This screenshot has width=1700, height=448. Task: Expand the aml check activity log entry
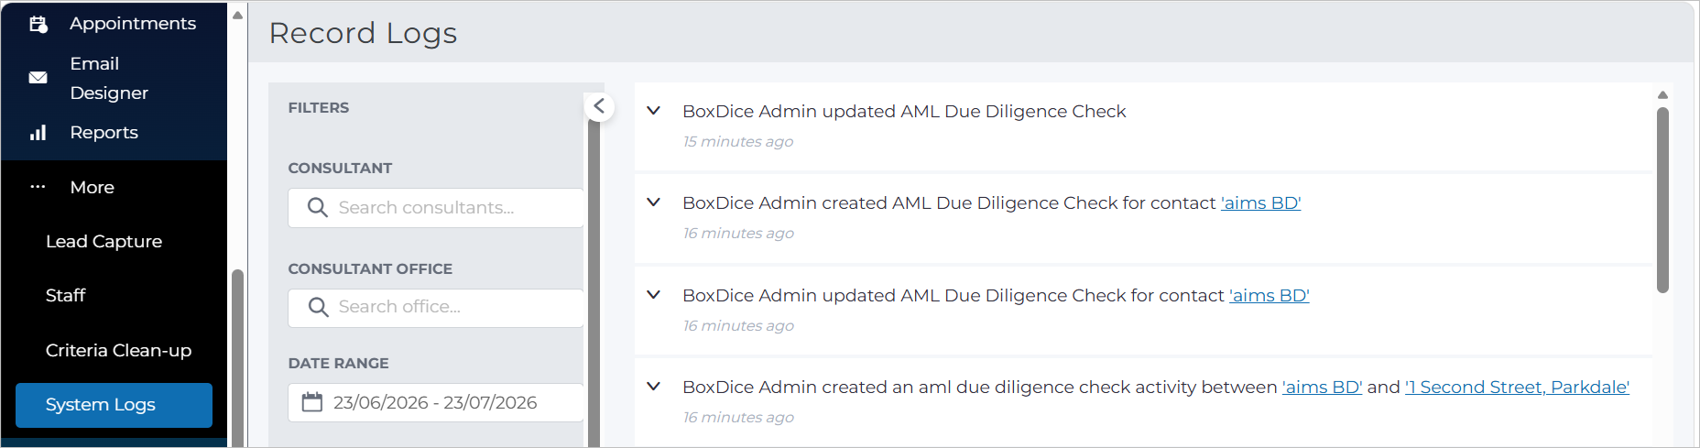click(x=654, y=387)
